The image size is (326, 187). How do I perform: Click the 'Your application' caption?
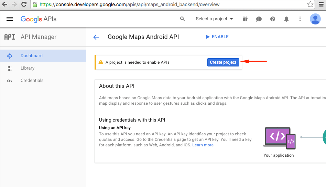[x=279, y=155]
